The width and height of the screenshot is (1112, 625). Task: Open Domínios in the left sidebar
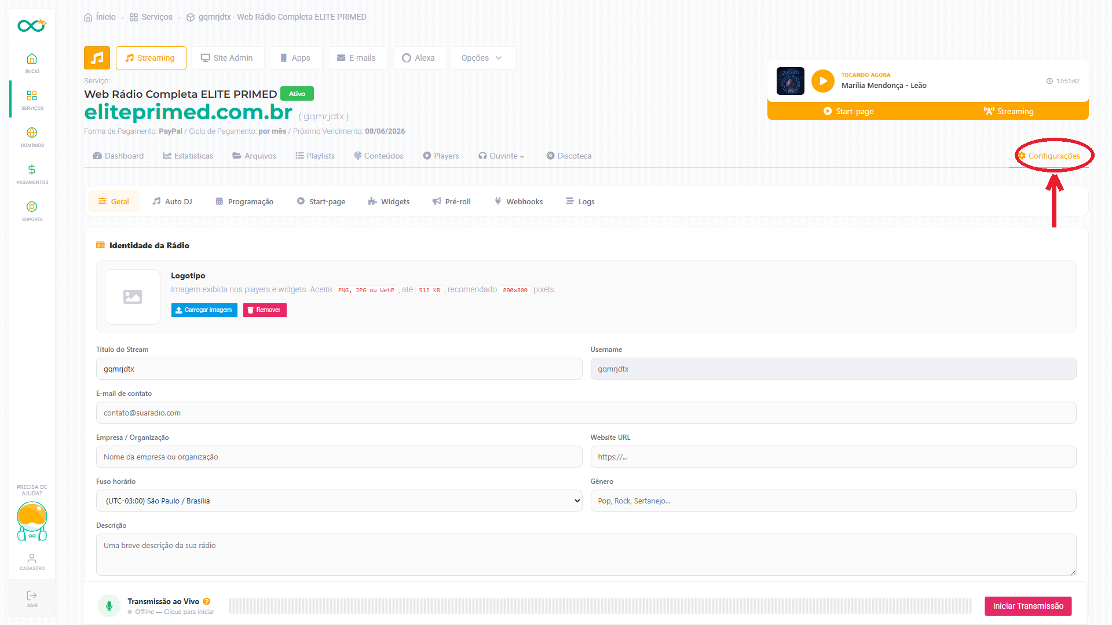coord(32,137)
